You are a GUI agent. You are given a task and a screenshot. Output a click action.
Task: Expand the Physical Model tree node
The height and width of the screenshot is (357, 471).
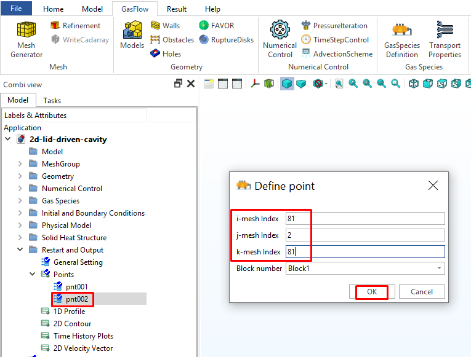[20, 226]
